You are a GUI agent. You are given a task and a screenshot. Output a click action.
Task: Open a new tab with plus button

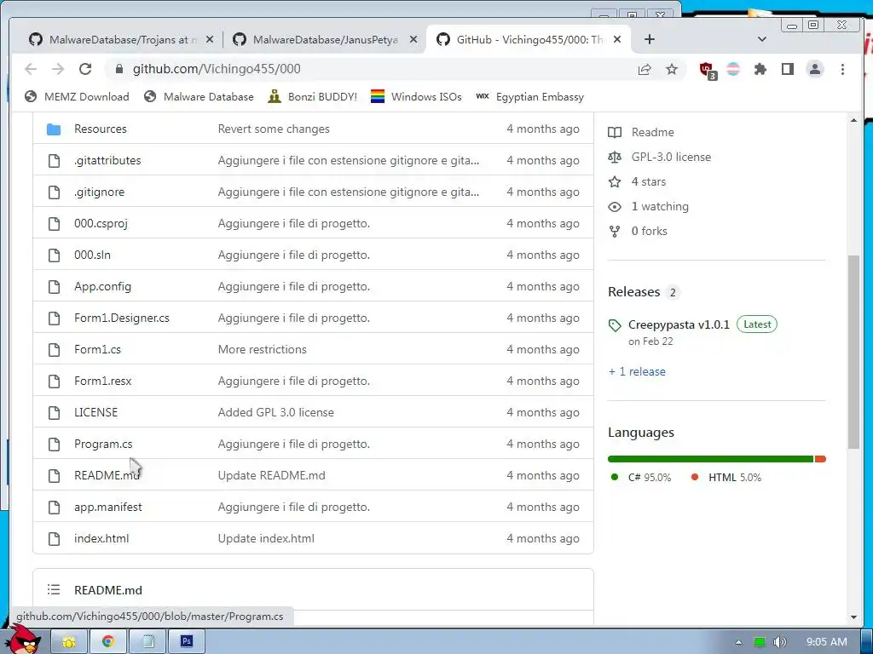click(649, 39)
